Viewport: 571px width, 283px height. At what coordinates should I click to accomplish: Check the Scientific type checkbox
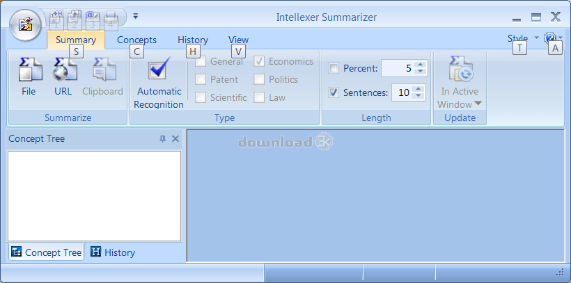click(201, 97)
